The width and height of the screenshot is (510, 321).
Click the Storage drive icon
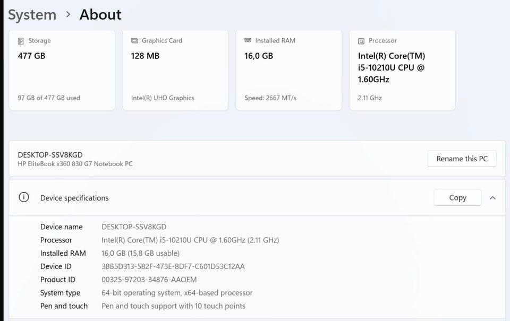coord(21,41)
